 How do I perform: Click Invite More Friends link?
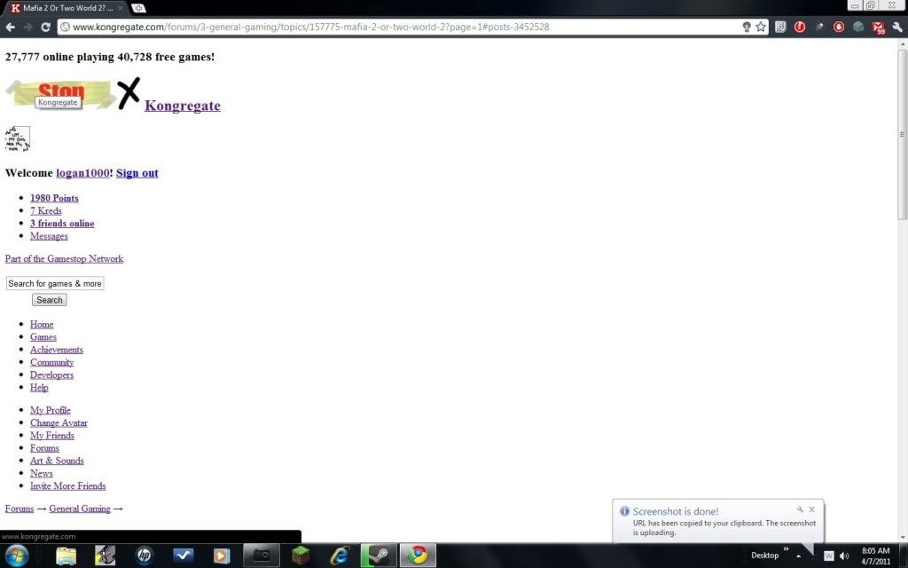pyautogui.click(x=67, y=485)
